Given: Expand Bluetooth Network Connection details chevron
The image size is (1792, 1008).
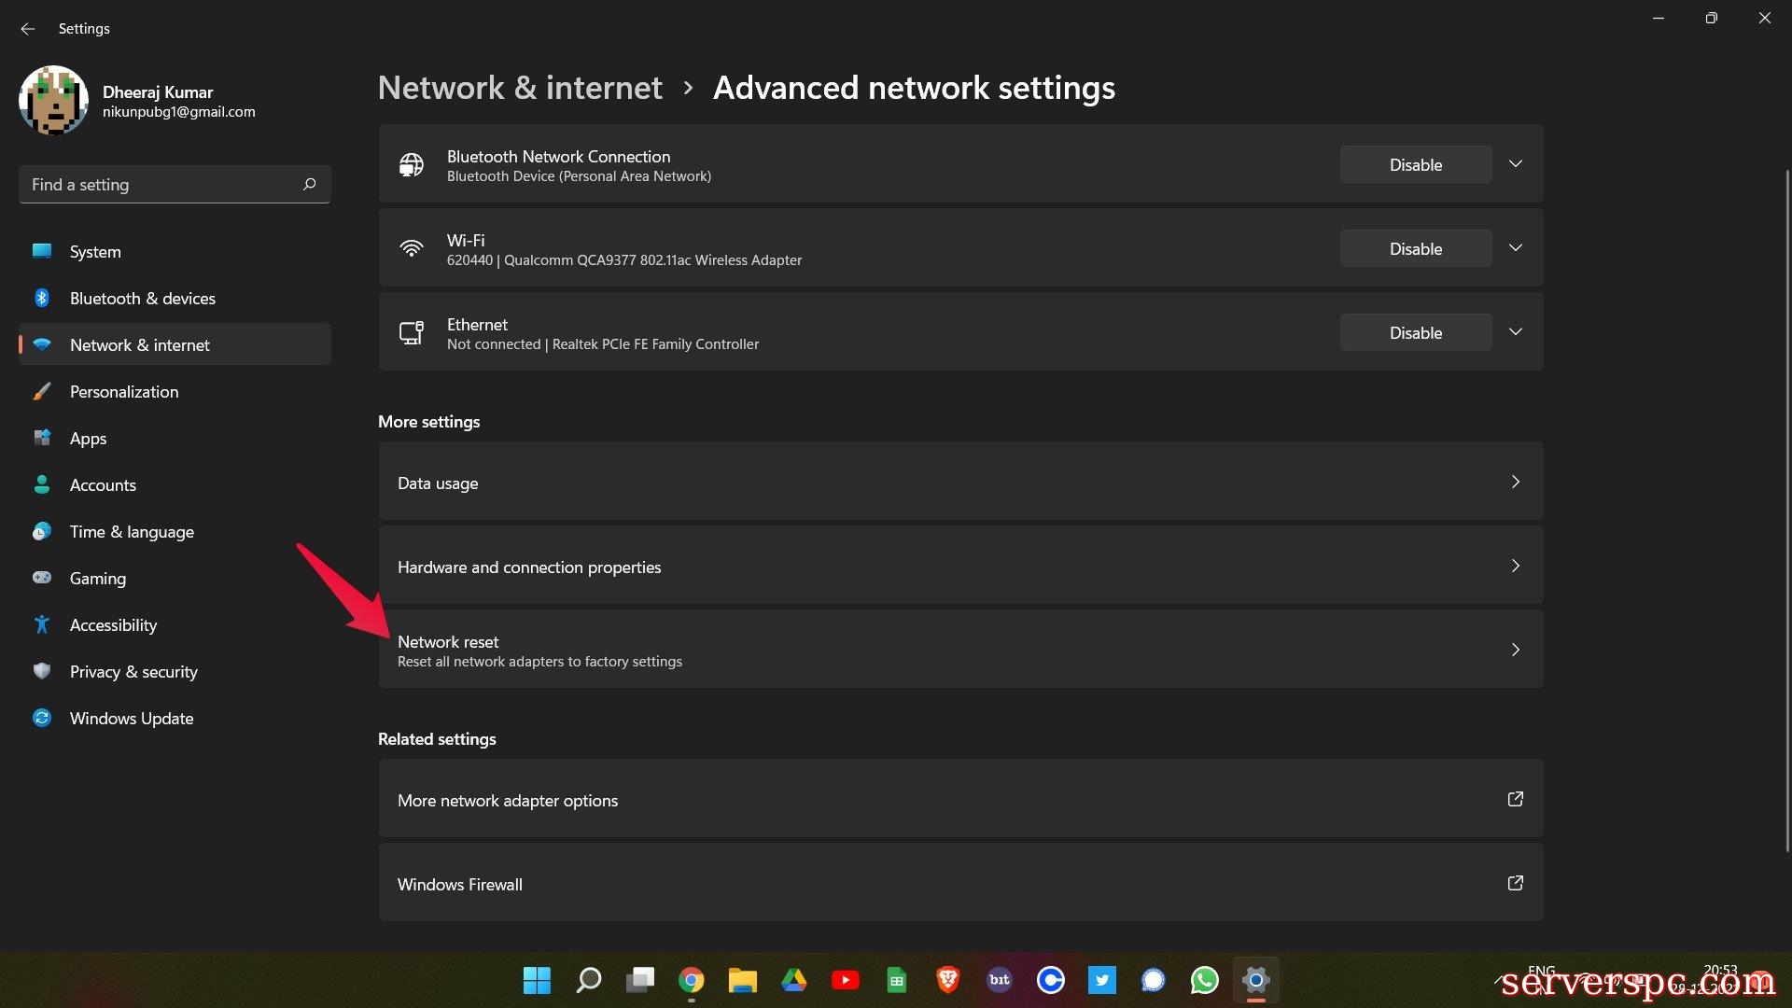Looking at the screenshot, I should (x=1516, y=164).
